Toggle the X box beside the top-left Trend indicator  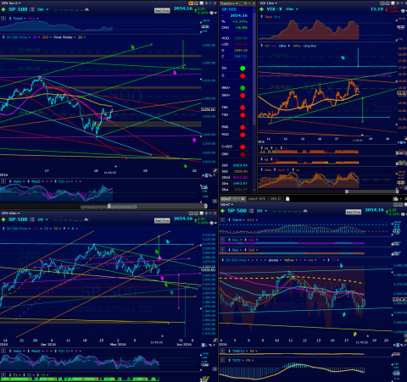tap(3, 19)
